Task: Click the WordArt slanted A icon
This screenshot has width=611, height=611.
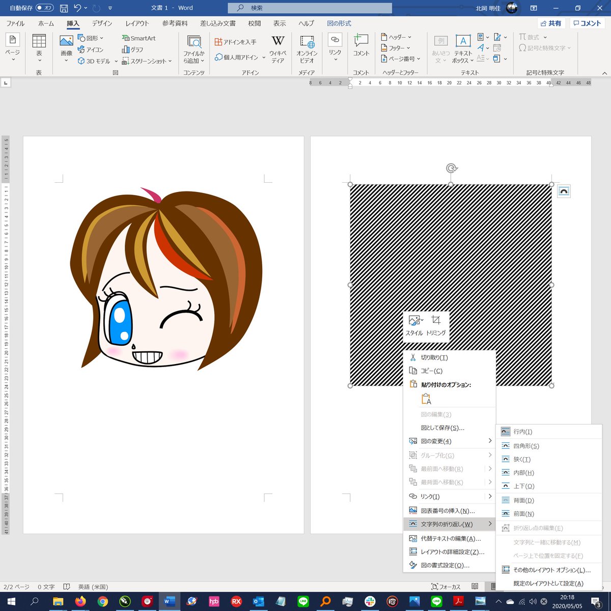Action: pos(481,48)
